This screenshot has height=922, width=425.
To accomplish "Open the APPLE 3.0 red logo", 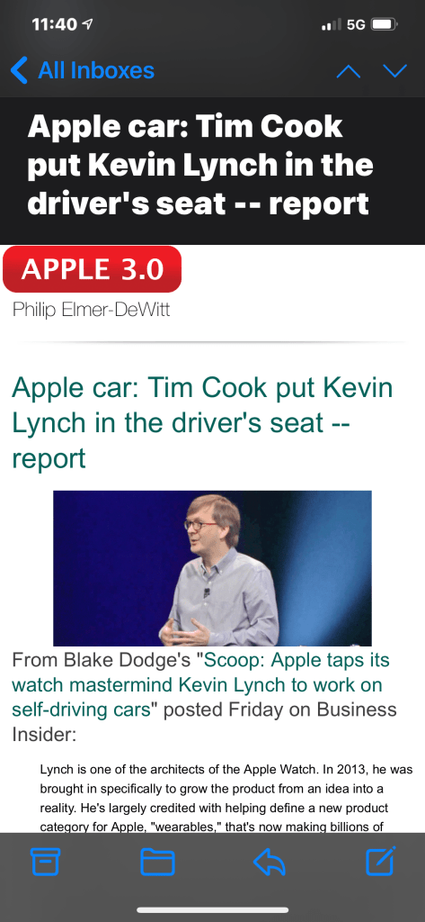I will tap(93, 269).
